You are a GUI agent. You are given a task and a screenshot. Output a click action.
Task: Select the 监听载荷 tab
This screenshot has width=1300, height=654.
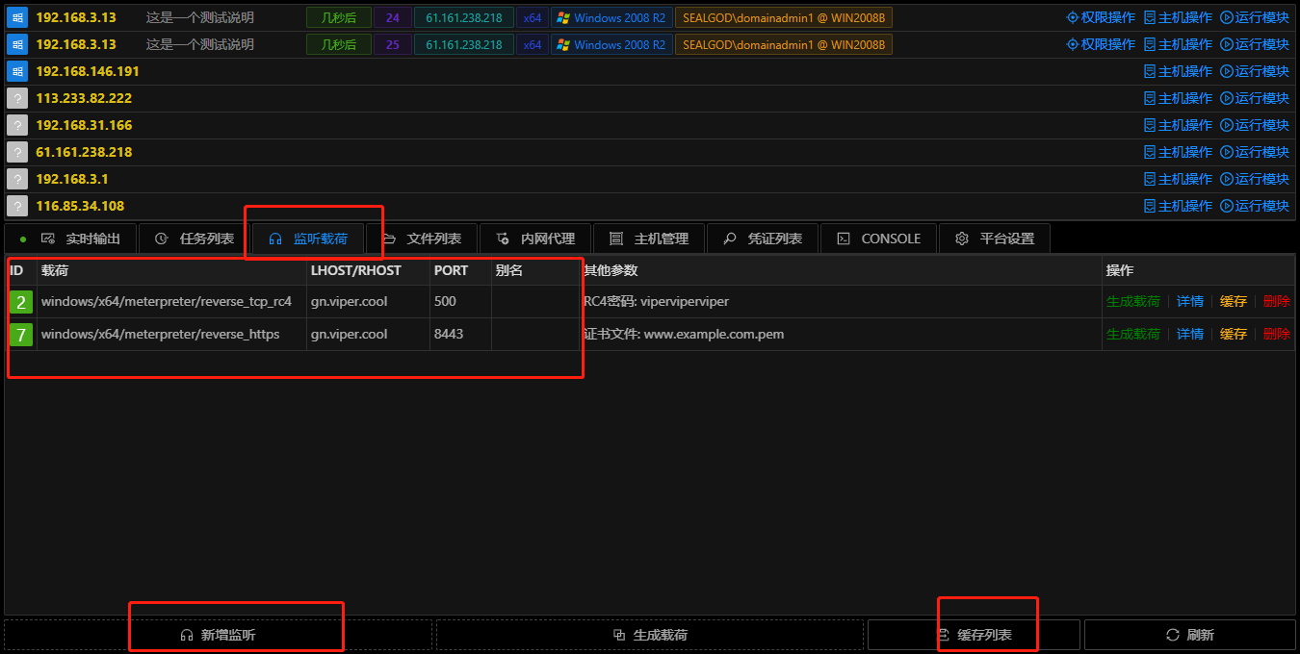point(308,239)
